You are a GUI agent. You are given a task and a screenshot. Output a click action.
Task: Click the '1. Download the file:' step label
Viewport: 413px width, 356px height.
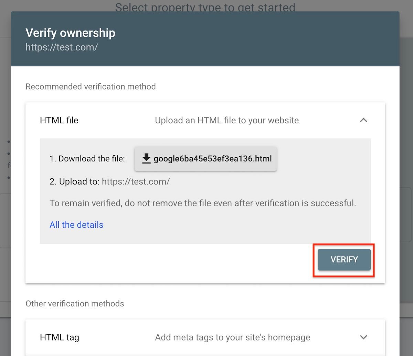pyautogui.click(x=87, y=159)
